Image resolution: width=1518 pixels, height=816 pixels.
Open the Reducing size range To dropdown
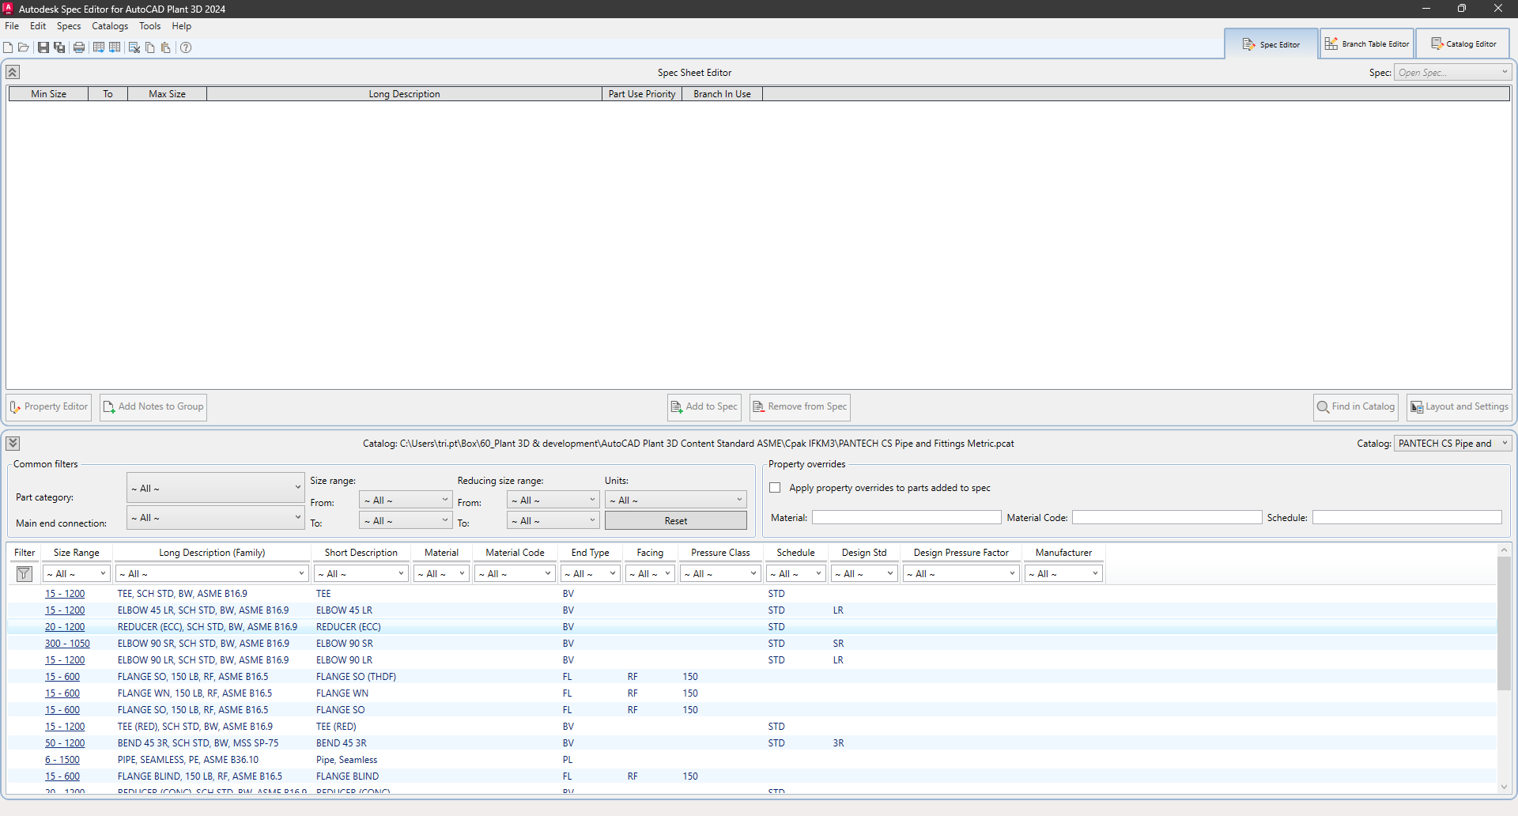click(x=553, y=521)
